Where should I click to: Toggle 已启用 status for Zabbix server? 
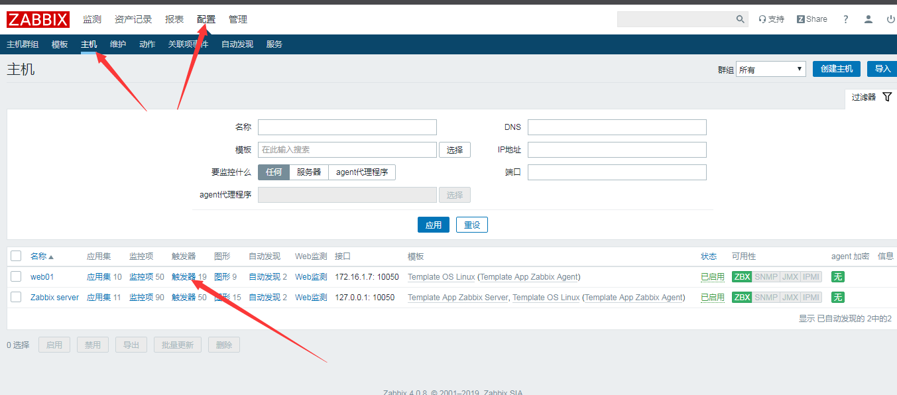coord(713,298)
